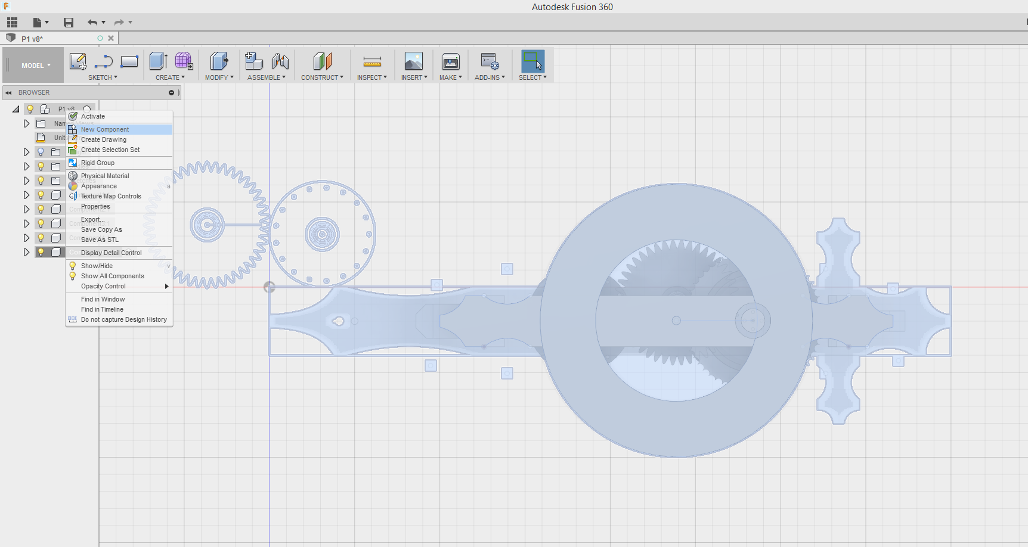Open the Scripts and Add-Ins icon
The image size is (1028, 547).
coord(490,61)
